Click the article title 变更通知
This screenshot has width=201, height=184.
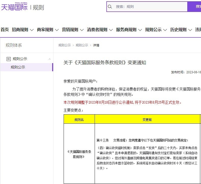pyautogui.click(x=105, y=63)
